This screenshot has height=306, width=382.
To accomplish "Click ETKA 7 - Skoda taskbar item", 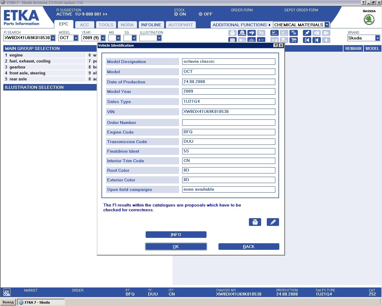I will point(41,302).
